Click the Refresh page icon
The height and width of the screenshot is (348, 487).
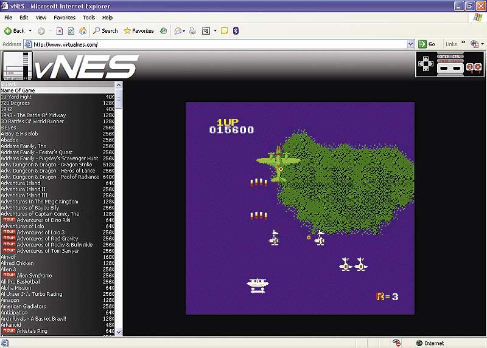(71, 31)
